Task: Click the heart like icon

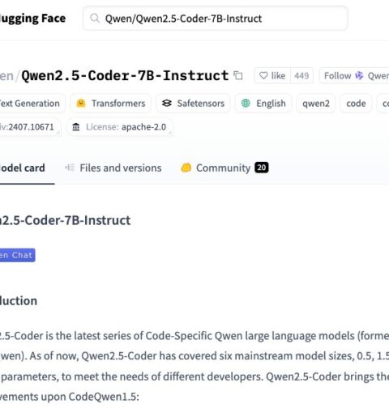Action: coord(263,75)
